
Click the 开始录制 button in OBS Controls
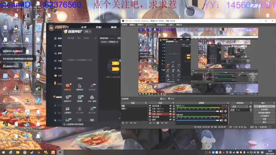[264, 109]
